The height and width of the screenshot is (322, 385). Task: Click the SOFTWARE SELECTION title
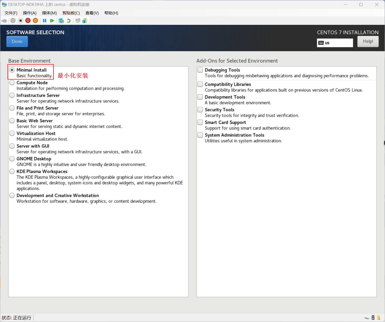click(x=35, y=32)
